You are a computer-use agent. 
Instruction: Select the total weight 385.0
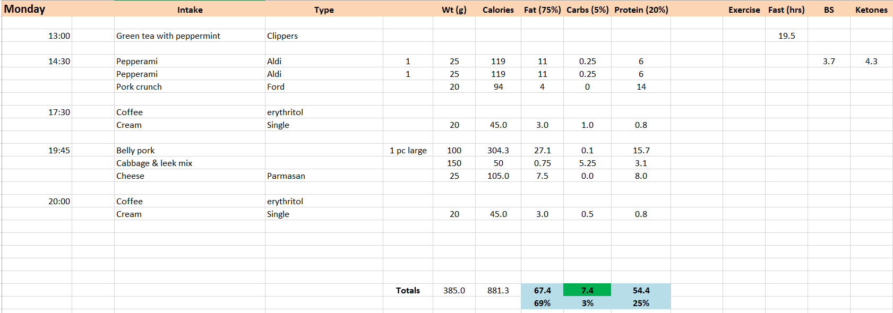pyautogui.click(x=454, y=290)
